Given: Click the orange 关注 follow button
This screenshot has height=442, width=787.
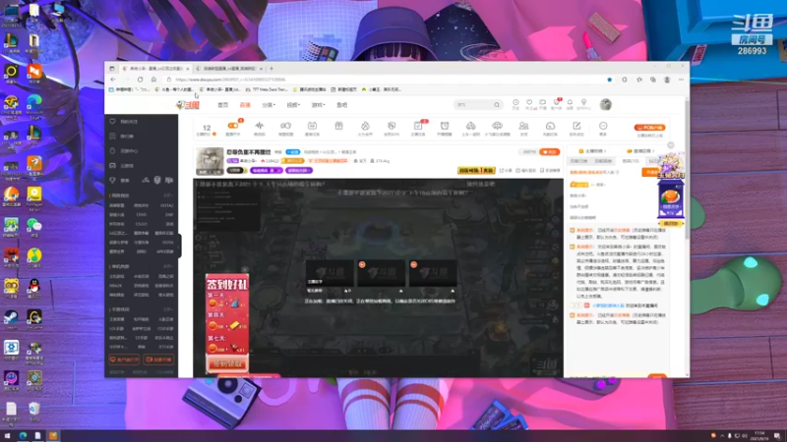Looking at the screenshot, I should click(550, 152).
